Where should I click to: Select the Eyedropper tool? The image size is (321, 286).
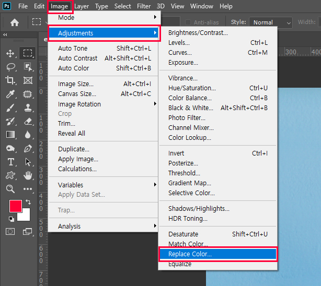pos(10,94)
